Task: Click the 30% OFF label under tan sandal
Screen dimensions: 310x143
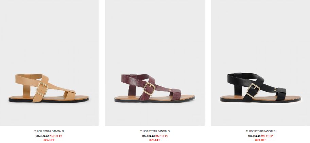Action: point(49,140)
